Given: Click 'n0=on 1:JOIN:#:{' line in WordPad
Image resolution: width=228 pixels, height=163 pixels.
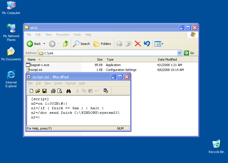Looking at the screenshot, I should click(x=49, y=104).
